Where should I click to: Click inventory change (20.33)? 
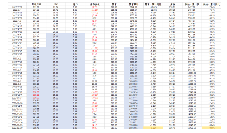point(95,95)
